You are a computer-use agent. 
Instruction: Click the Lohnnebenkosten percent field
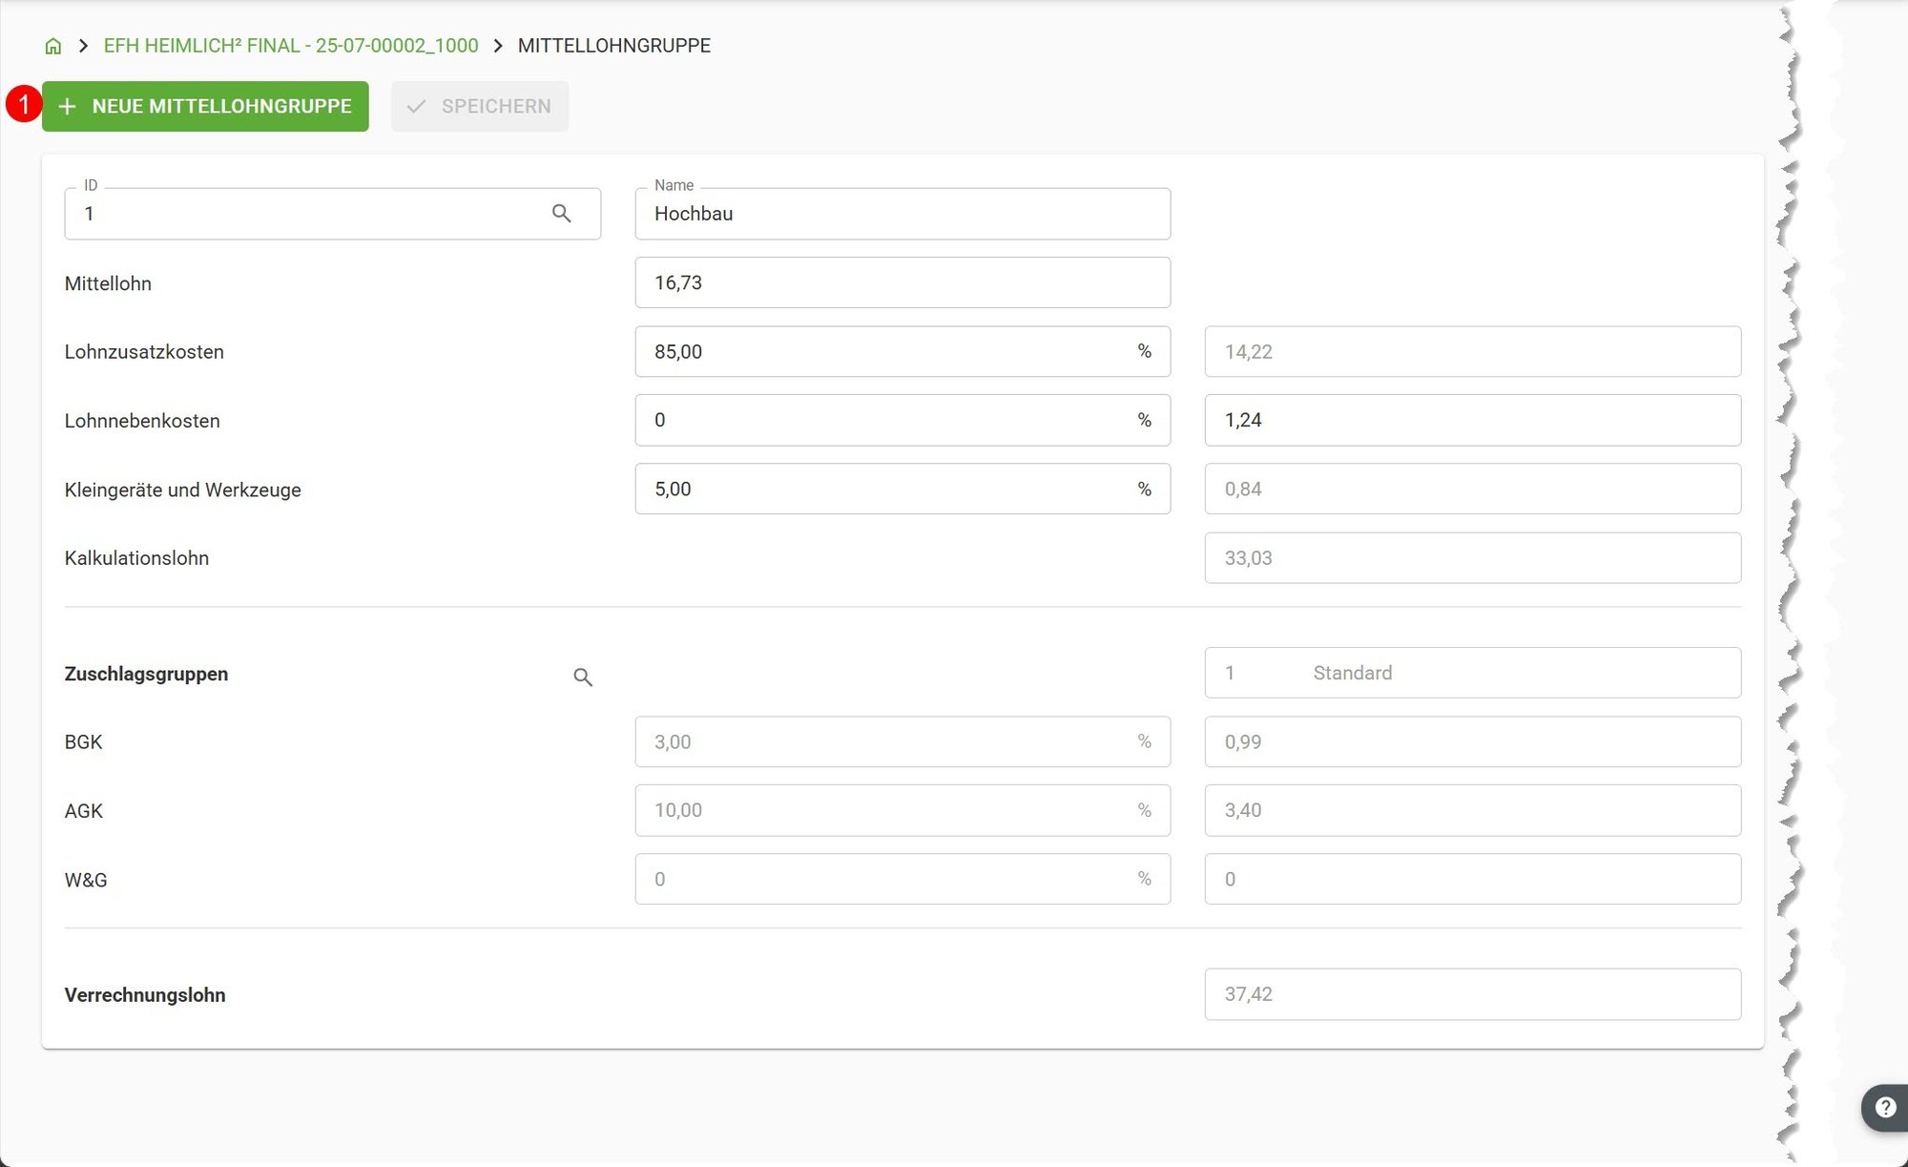click(x=902, y=420)
